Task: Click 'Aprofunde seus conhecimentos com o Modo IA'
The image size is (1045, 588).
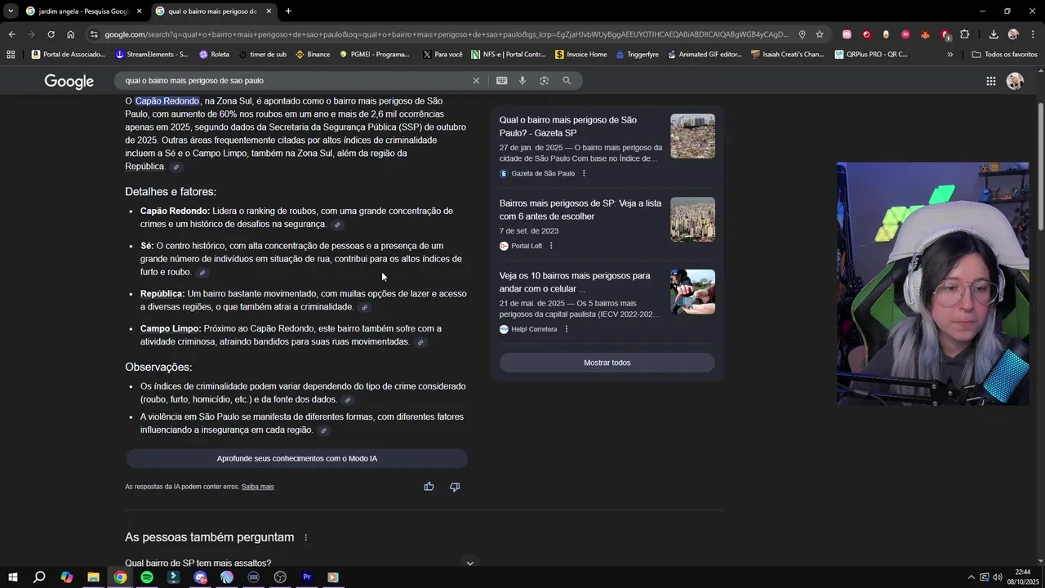Action: click(296, 459)
